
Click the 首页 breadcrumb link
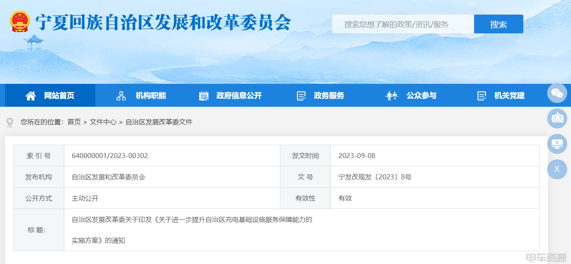tap(74, 122)
